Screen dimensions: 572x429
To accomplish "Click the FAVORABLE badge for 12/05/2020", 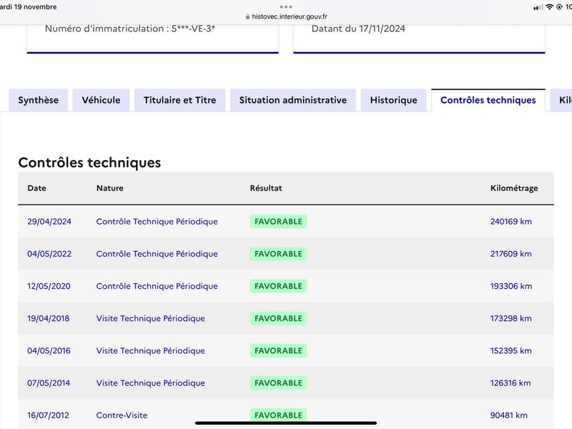I will (x=278, y=286).
